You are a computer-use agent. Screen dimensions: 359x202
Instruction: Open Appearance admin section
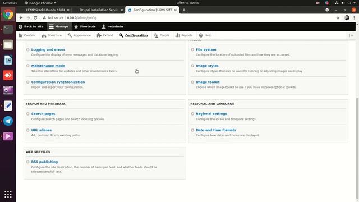click(79, 35)
